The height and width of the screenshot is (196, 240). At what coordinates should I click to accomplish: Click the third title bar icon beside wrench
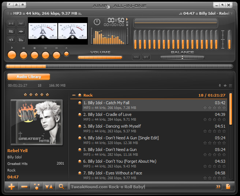23,5
